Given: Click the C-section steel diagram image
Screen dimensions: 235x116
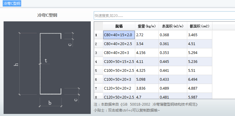Looking at the screenshot, I should click(x=47, y=68).
